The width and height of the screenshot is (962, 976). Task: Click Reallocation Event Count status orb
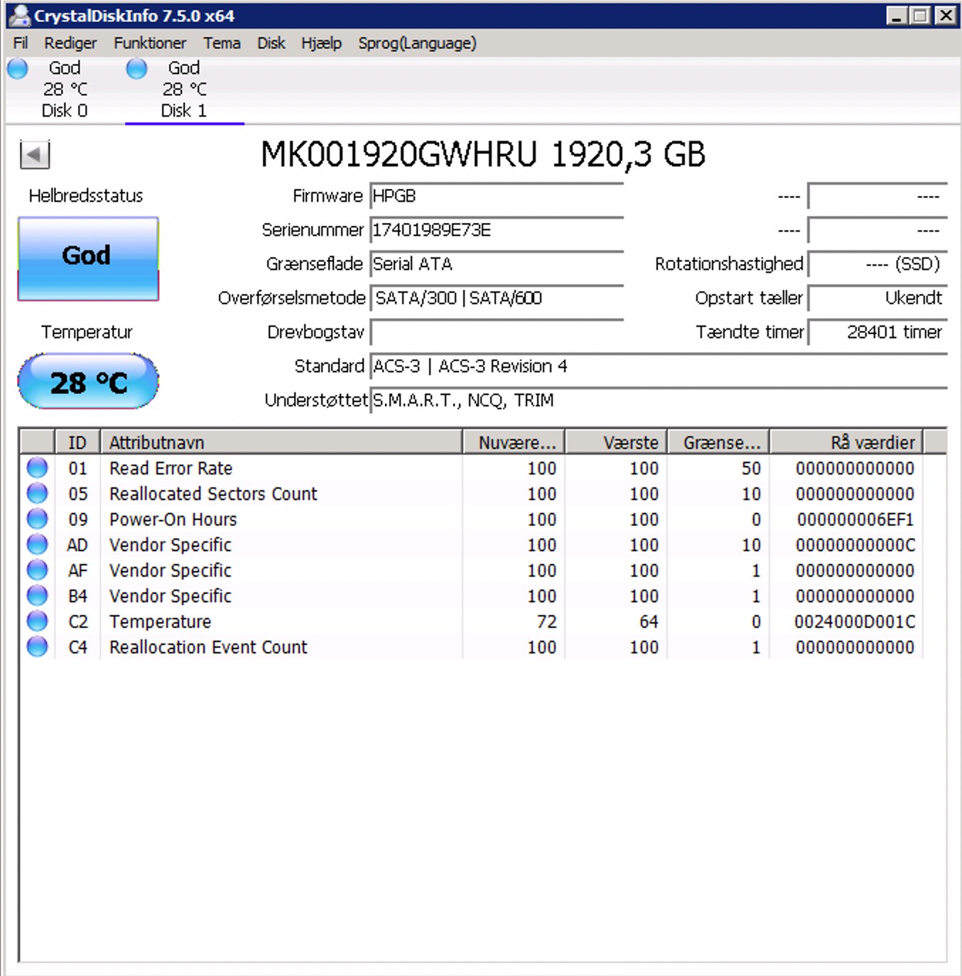point(37,647)
